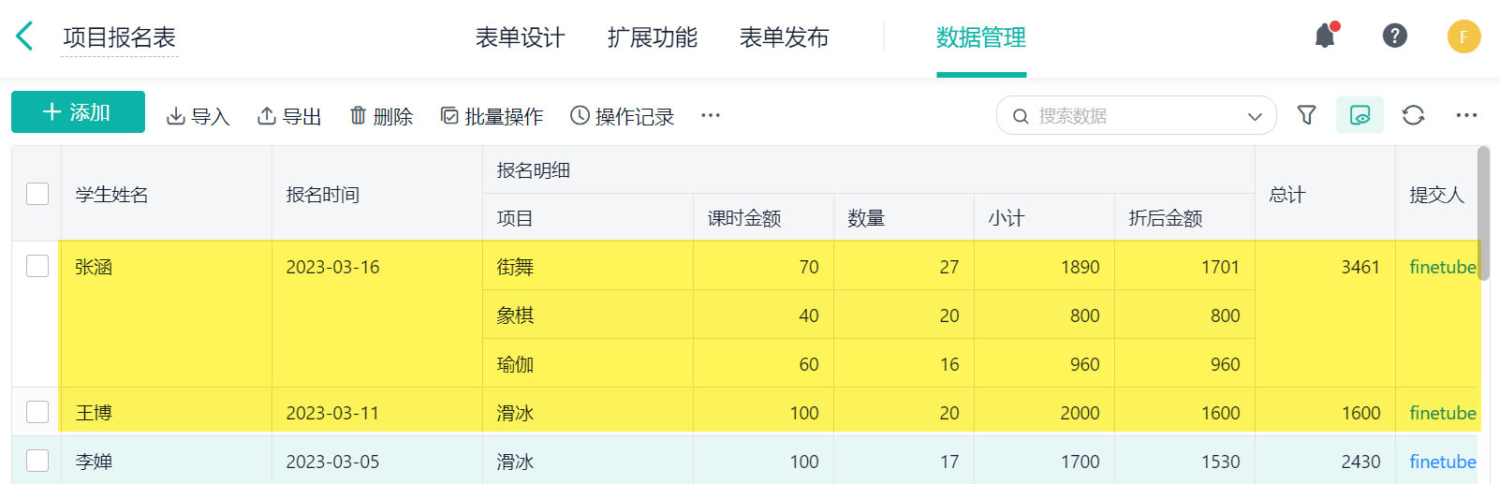The image size is (1499, 484).
Task: Switch to the 表单发布 tab
Action: tap(784, 37)
